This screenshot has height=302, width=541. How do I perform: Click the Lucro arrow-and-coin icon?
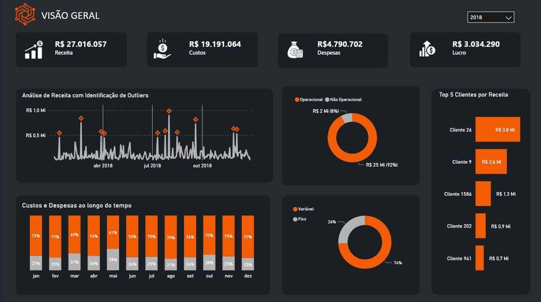pos(427,49)
